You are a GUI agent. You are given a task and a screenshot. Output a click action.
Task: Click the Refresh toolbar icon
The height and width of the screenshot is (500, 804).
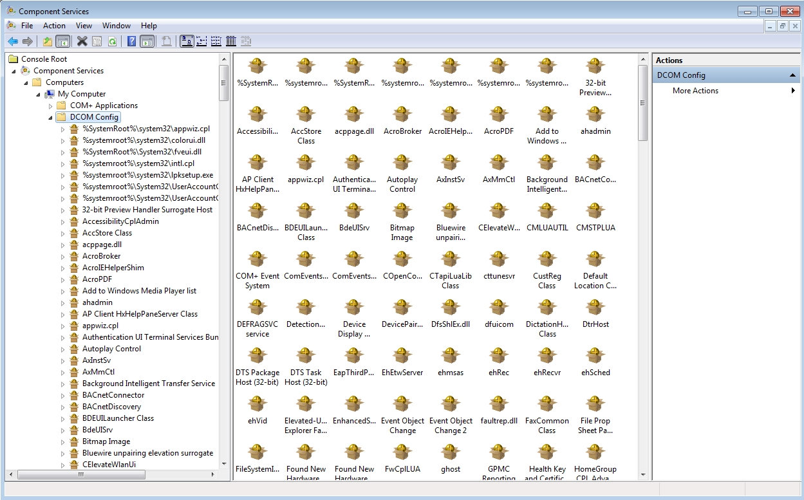click(x=111, y=41)
